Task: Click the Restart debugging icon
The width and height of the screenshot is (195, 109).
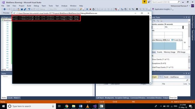Action: pos(93,9)
